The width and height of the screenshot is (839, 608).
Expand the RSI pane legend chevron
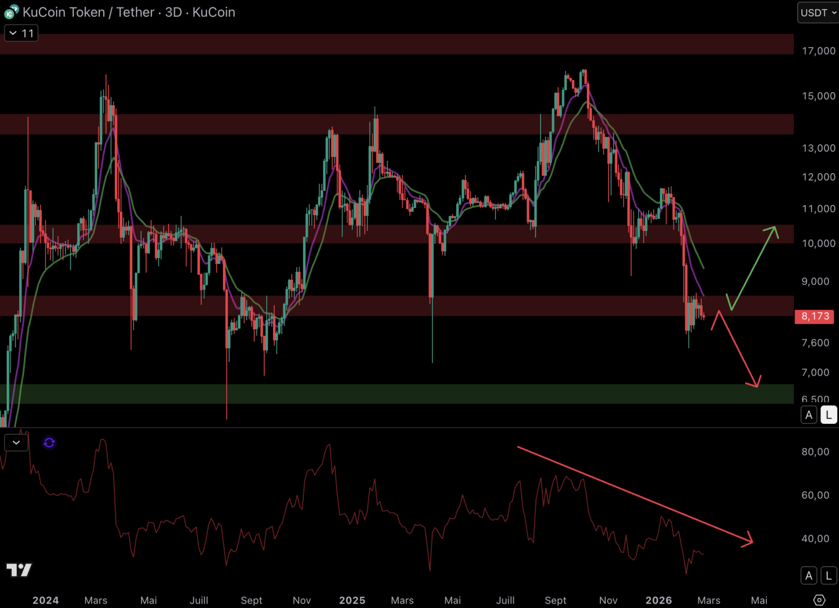[x=16, y=443]
